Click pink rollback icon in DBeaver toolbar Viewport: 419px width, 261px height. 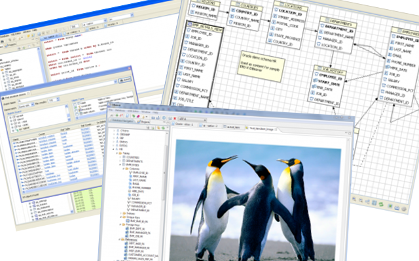coord(138,116)
